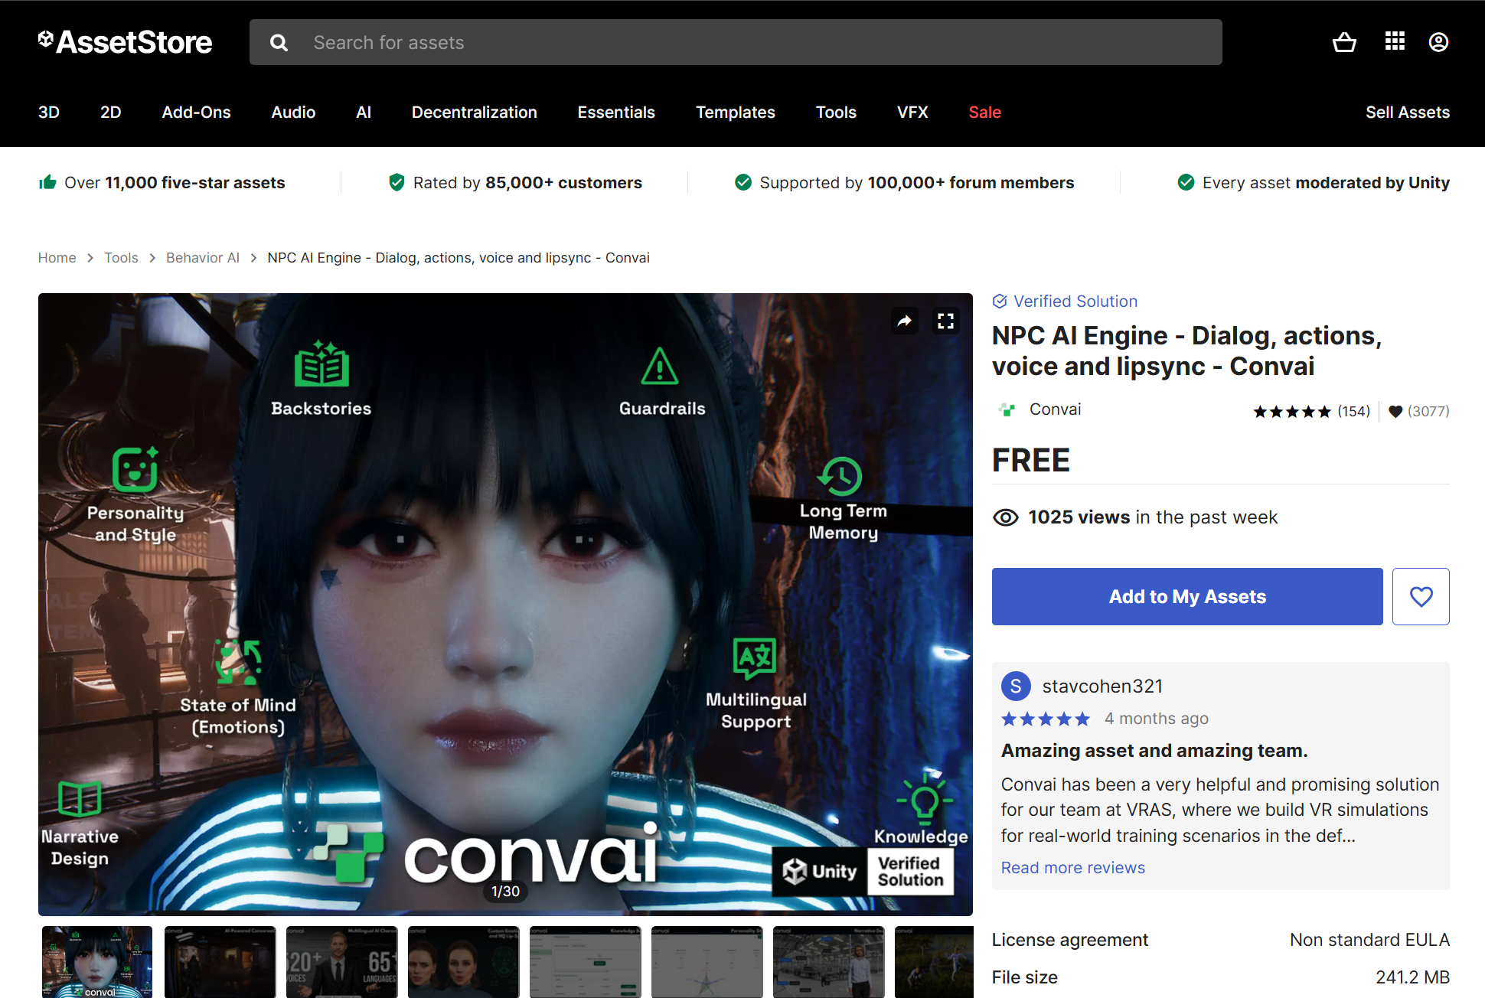
Task: Click the License agreement label
Action: pyautogui.click(x=1070, y=940)
